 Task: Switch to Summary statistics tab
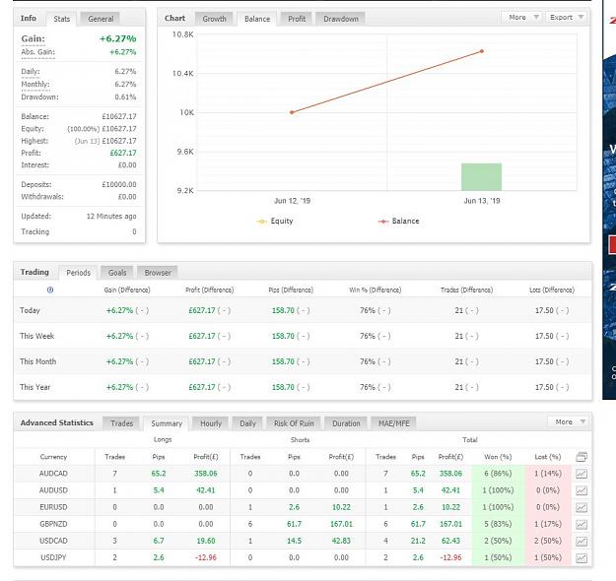pos(167,423)
